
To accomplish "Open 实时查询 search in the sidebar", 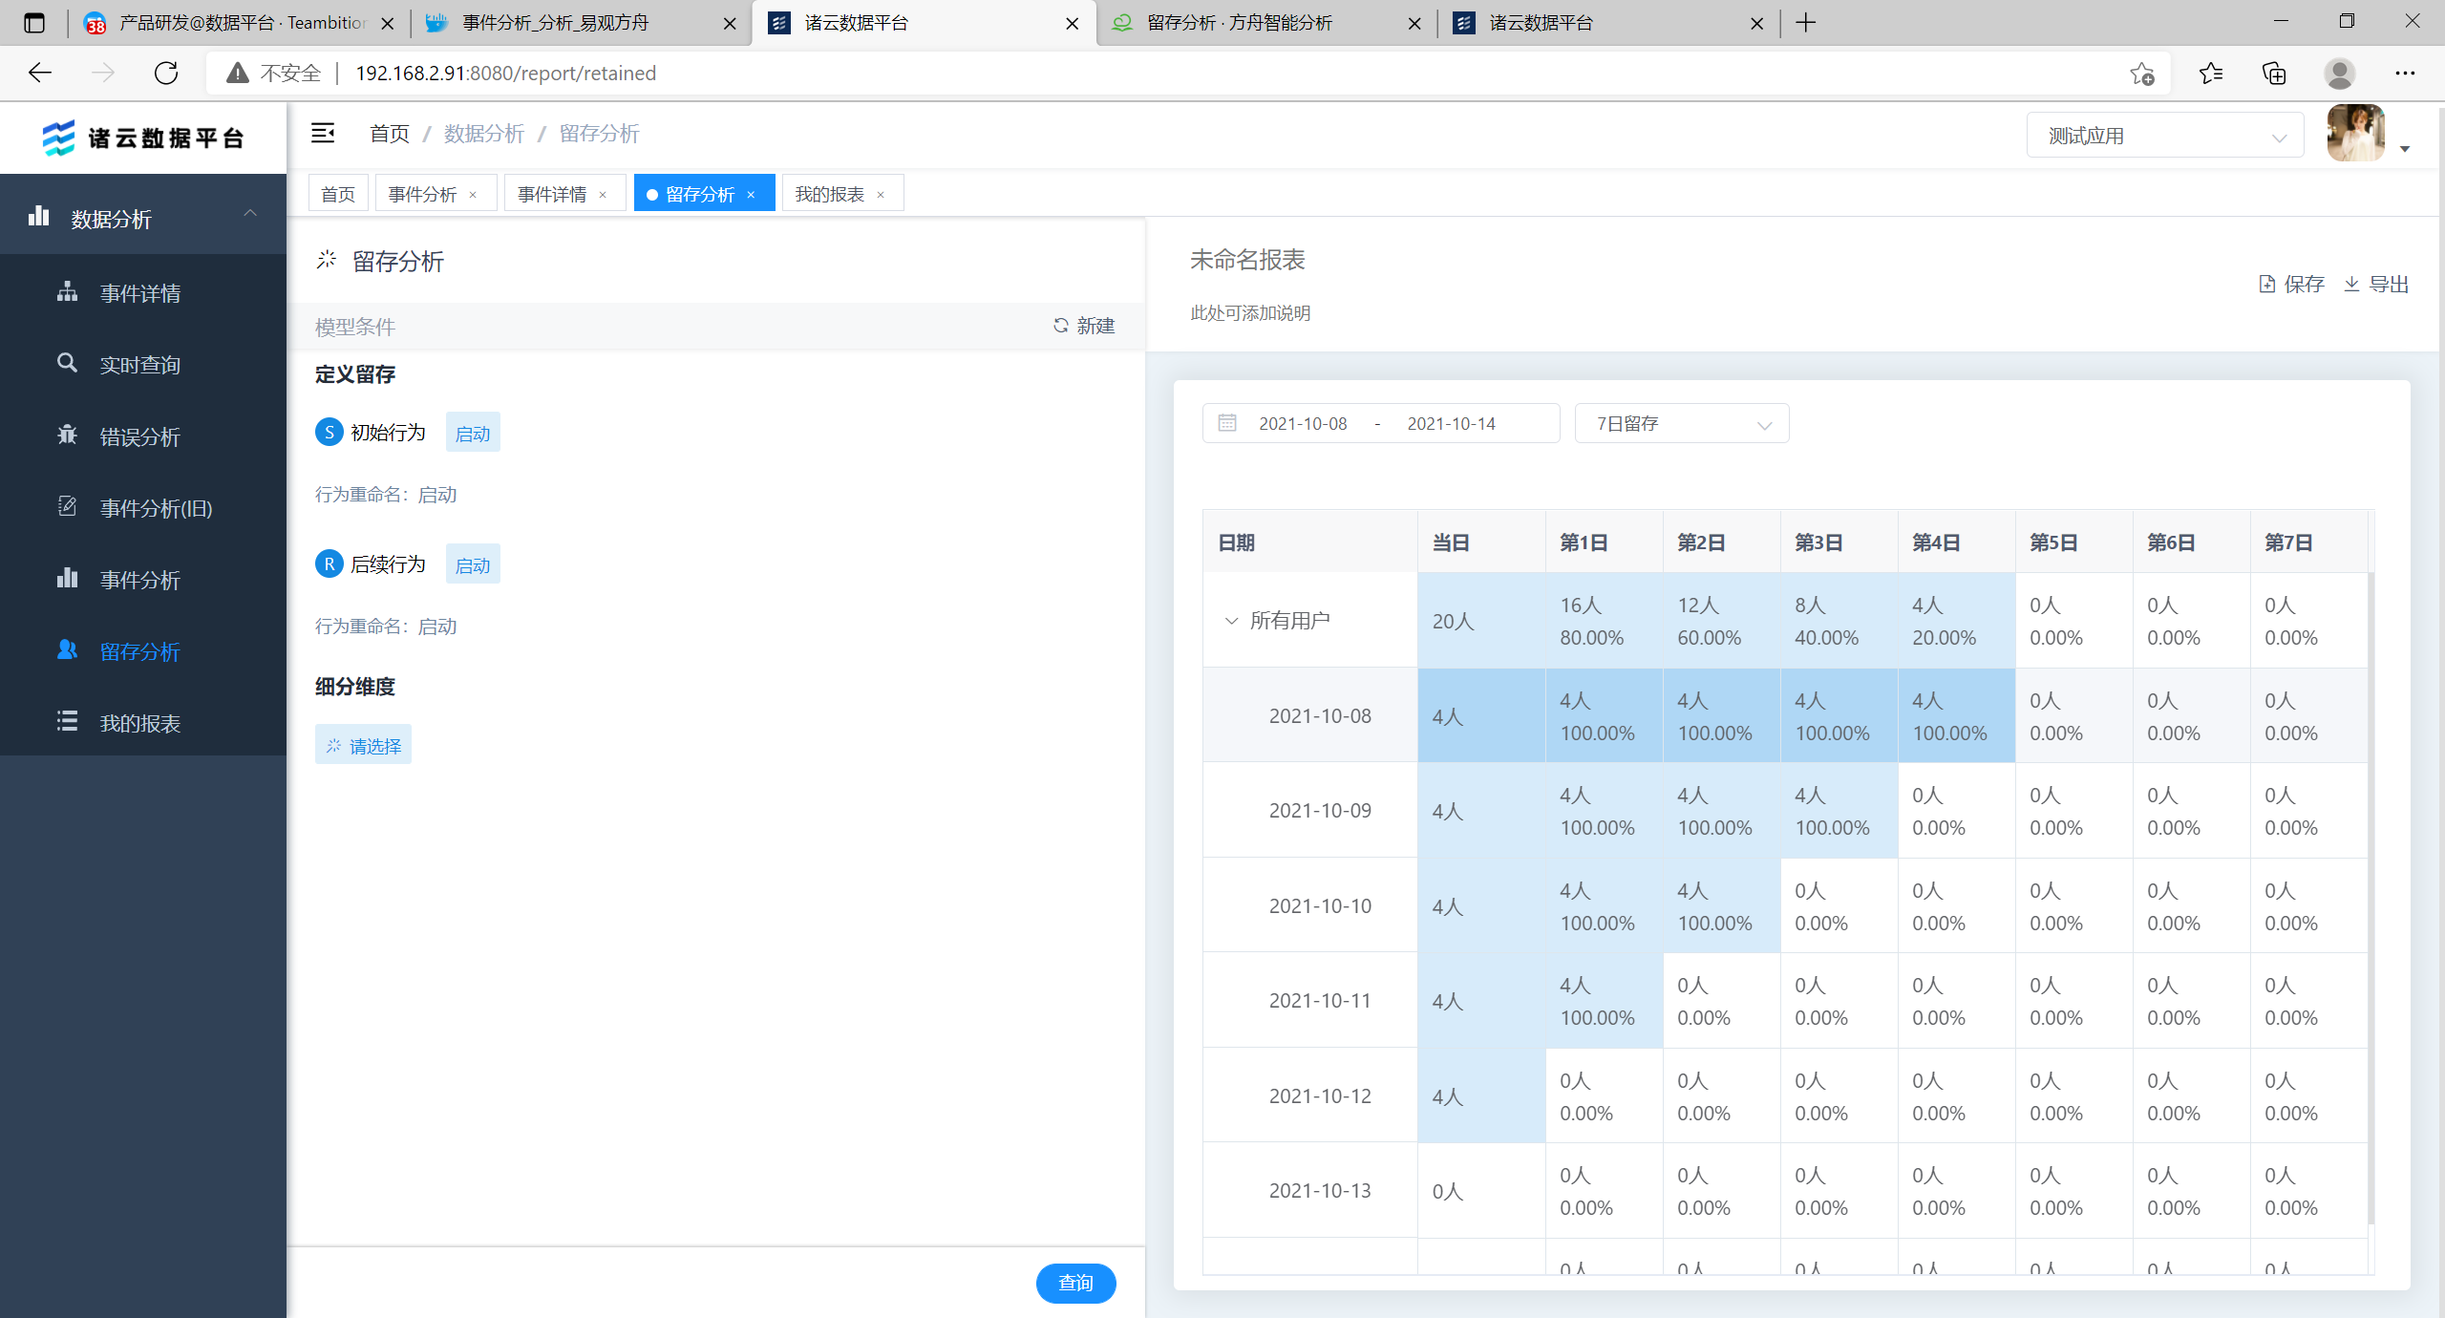I will click(x=143, y=365).
